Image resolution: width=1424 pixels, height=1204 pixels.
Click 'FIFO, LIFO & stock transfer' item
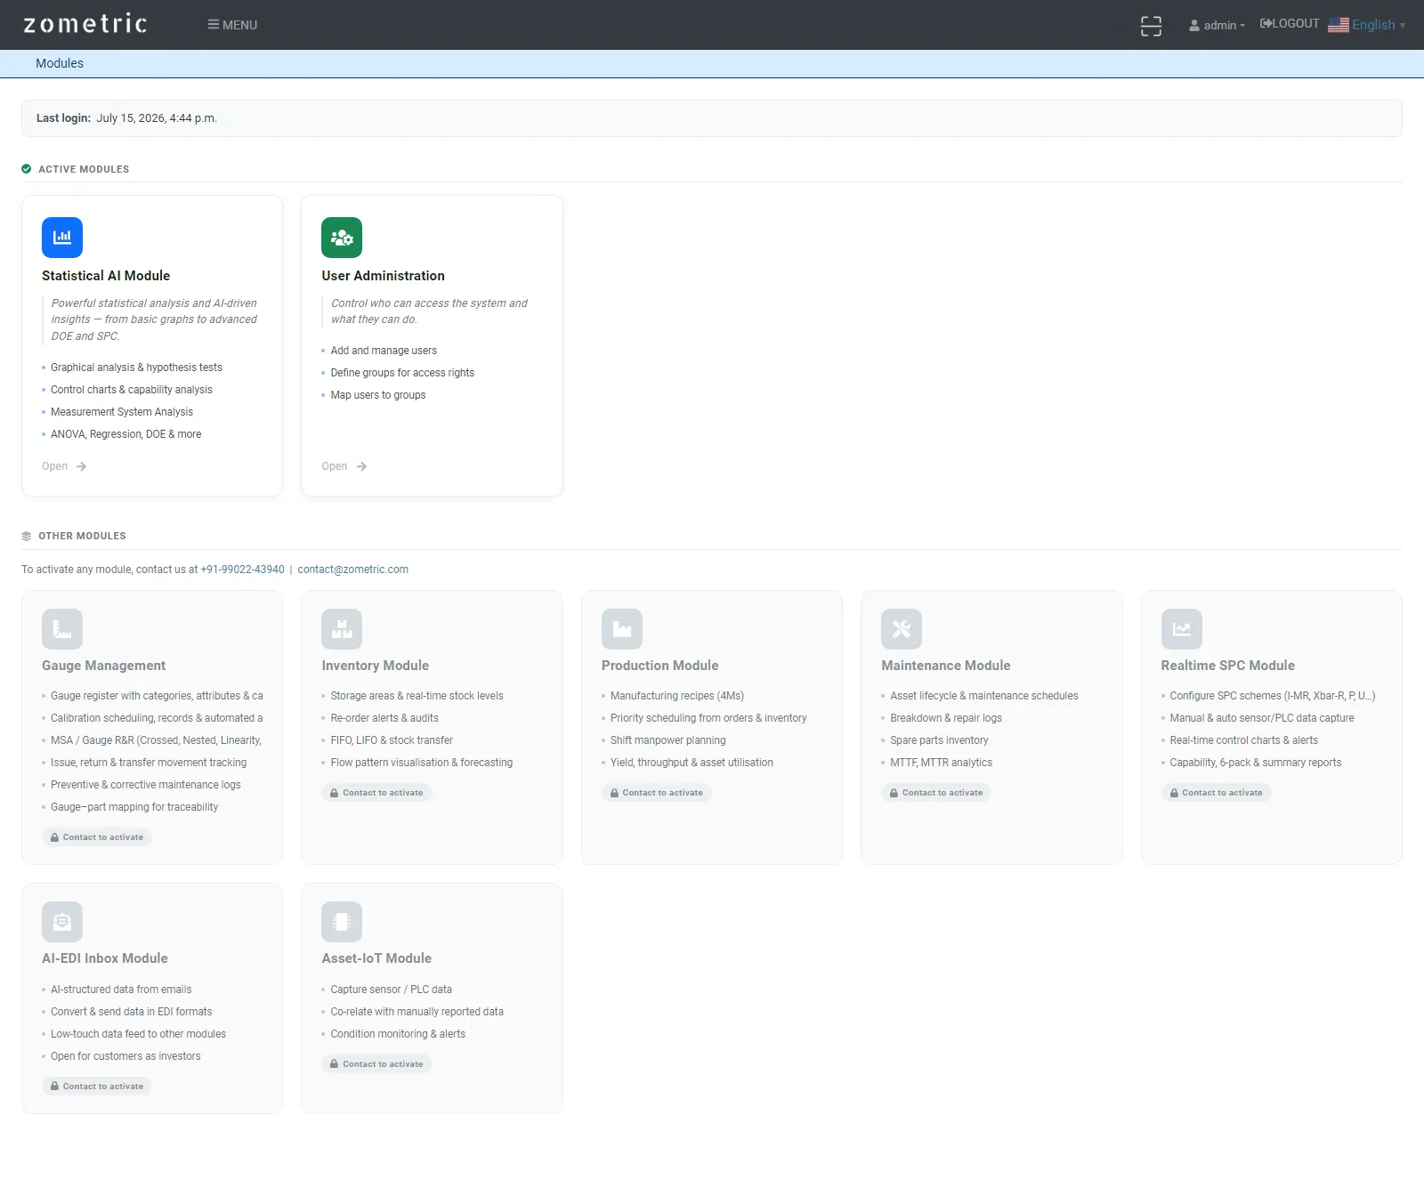392,740
